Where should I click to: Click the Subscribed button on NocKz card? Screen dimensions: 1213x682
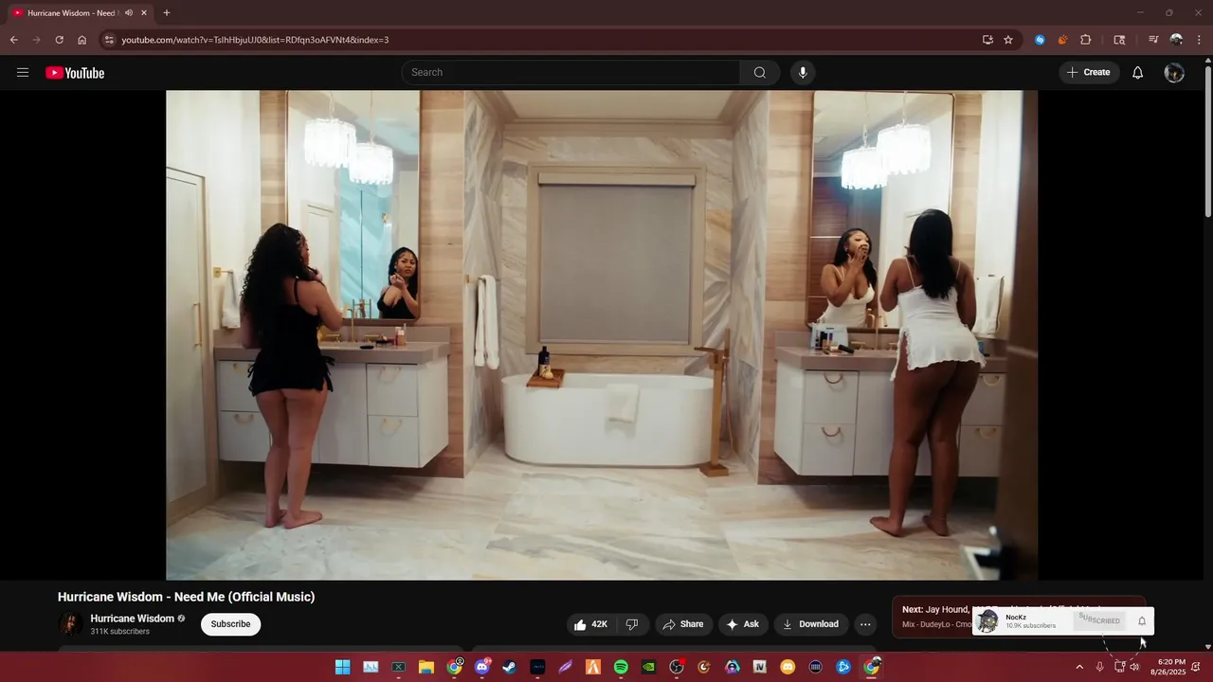point(1099,620)
